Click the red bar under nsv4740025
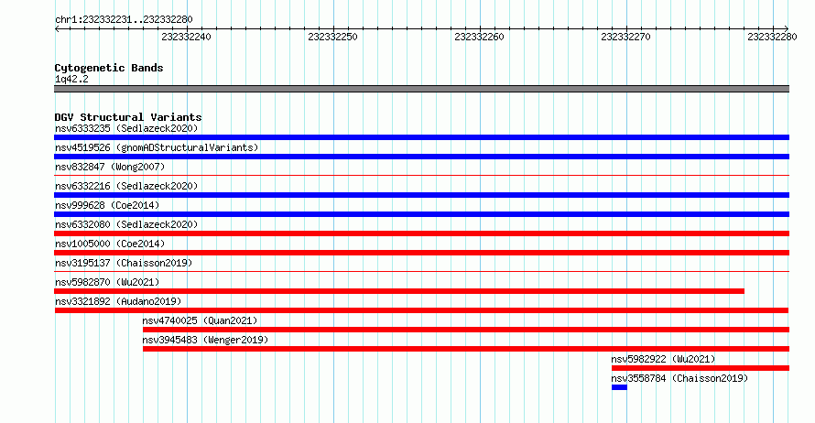815x423 pixels. click(x=466, y=330)
